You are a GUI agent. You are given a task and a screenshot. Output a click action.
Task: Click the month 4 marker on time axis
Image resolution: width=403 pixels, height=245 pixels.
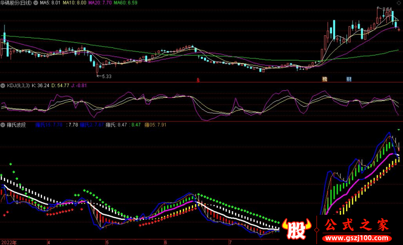point(48,242)
